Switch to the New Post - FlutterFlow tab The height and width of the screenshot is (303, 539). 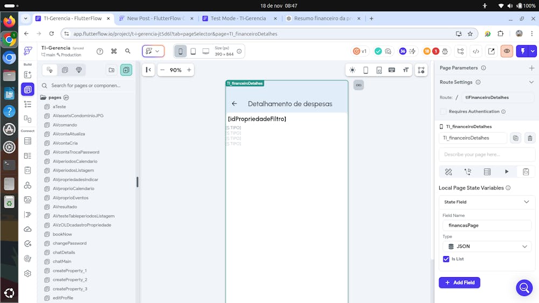[x=156, y=18]
